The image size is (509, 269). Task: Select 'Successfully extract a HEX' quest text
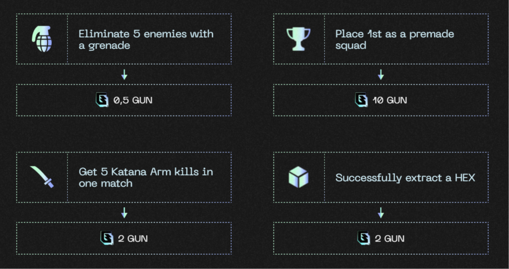pos(405,178)
